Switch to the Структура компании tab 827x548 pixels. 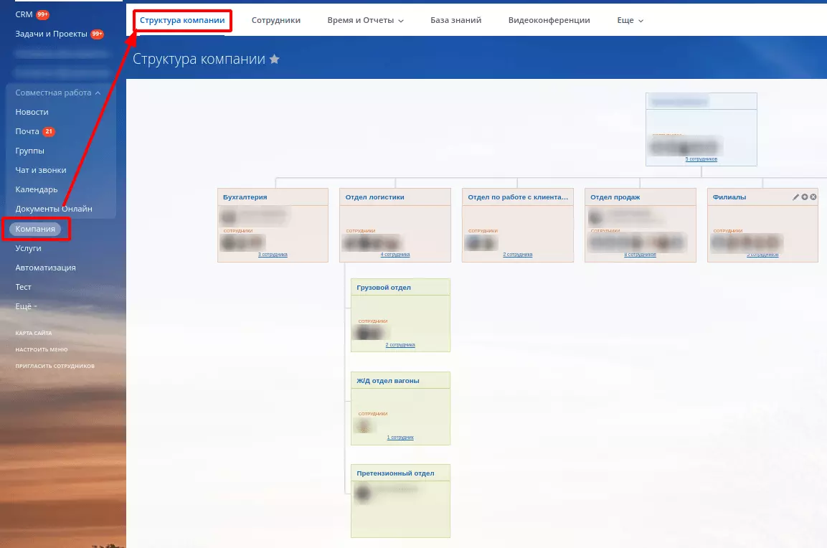(182, 20)
